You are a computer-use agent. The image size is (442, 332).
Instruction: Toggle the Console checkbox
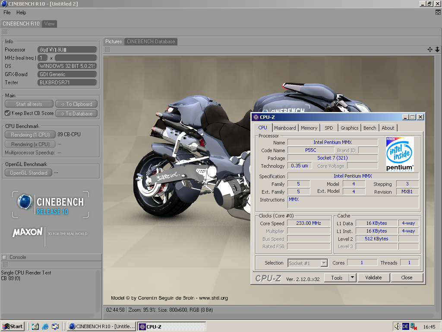[4, 257]
